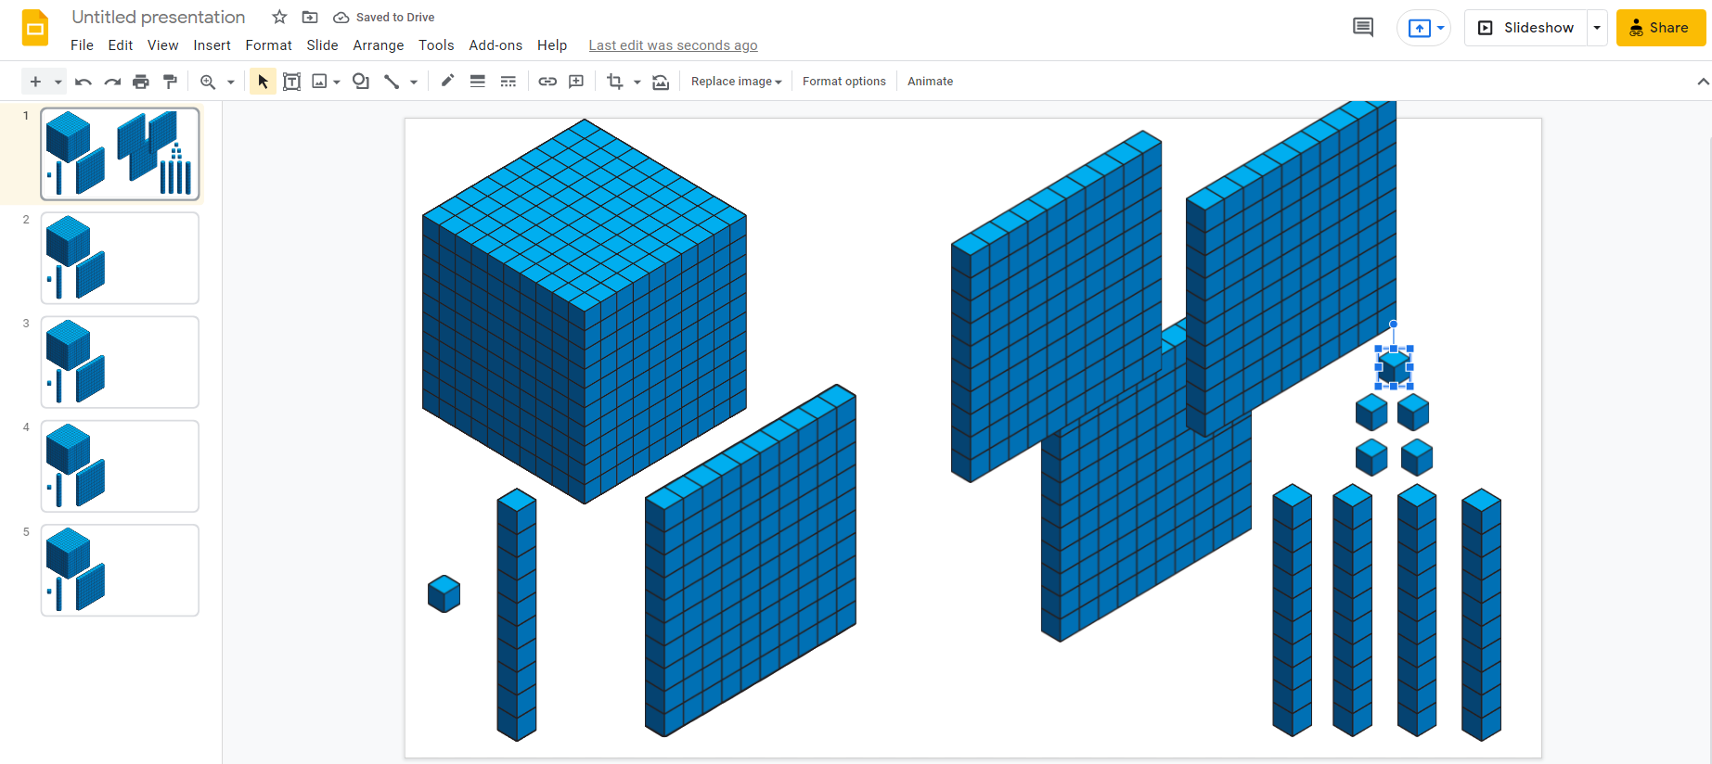Viewport: 1712px width, 764px height.
Task: Open the Last edit was seconds ago link
Action: click(673, 45)
